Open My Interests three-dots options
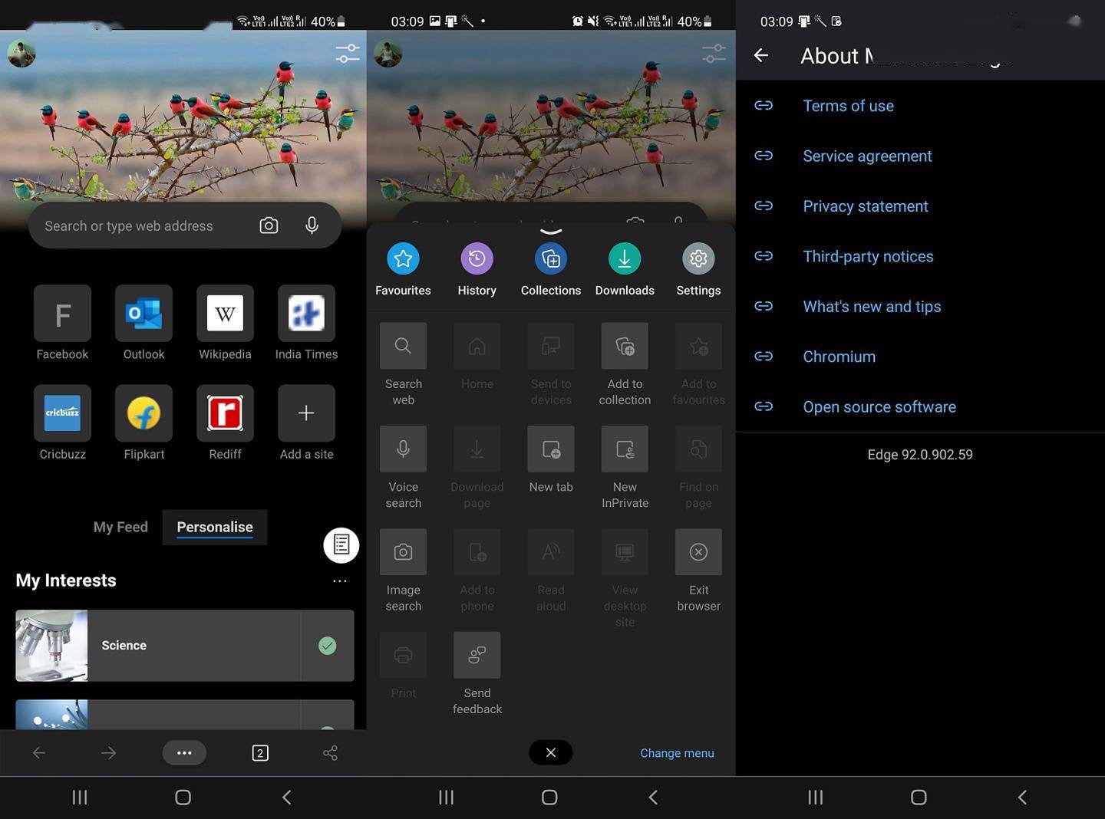Viewport: 1105px width, 819px height. (x=340, y=581)
